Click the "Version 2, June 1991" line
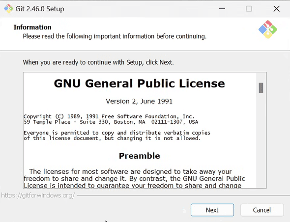 (x=139, y=101)
